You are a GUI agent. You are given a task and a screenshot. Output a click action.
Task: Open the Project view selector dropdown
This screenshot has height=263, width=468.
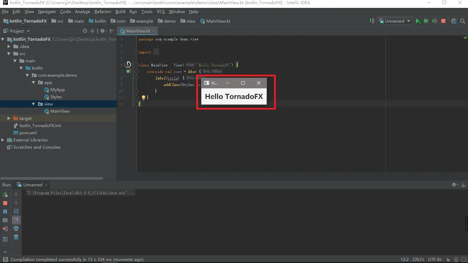click(16, 31)
